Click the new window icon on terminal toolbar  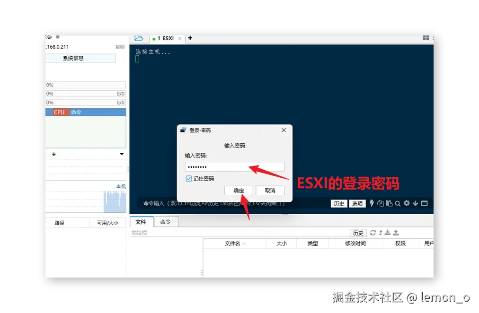click(x=424, y=203)
